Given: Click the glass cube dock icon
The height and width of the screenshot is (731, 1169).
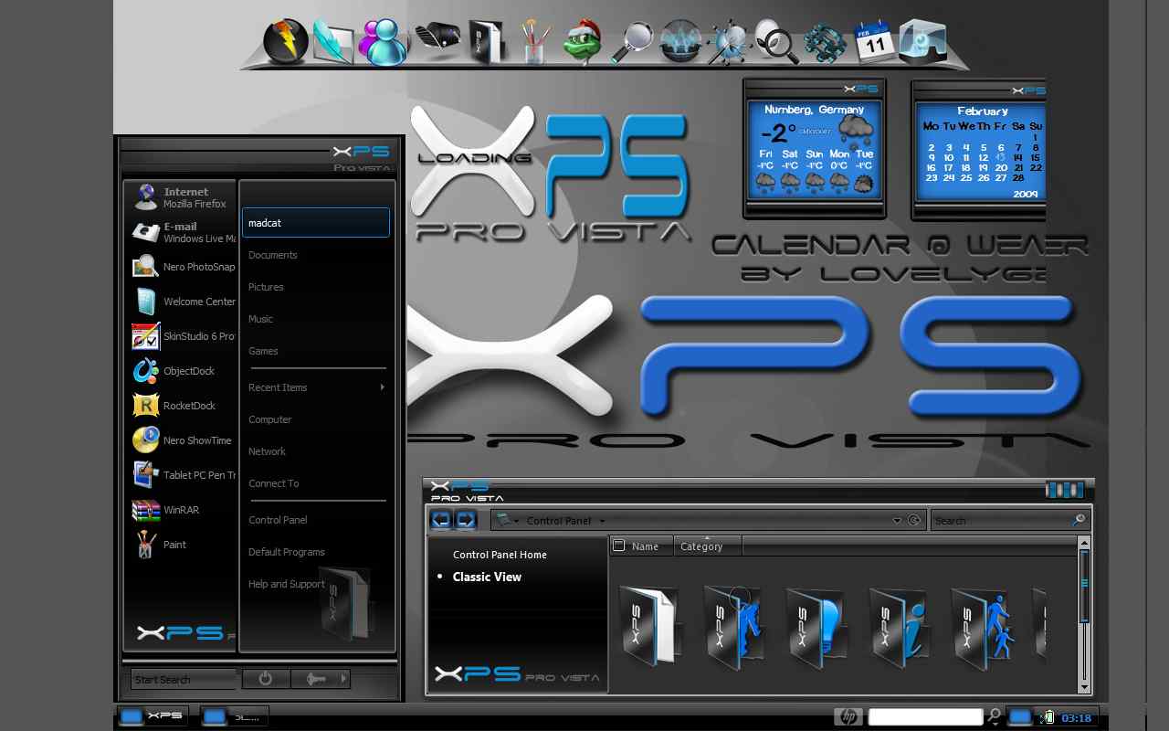Looking at the screenshot, I should [922, 42].
